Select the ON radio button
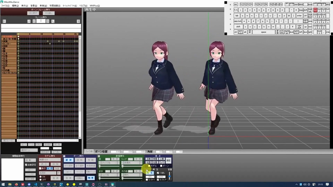 (41, 177)
